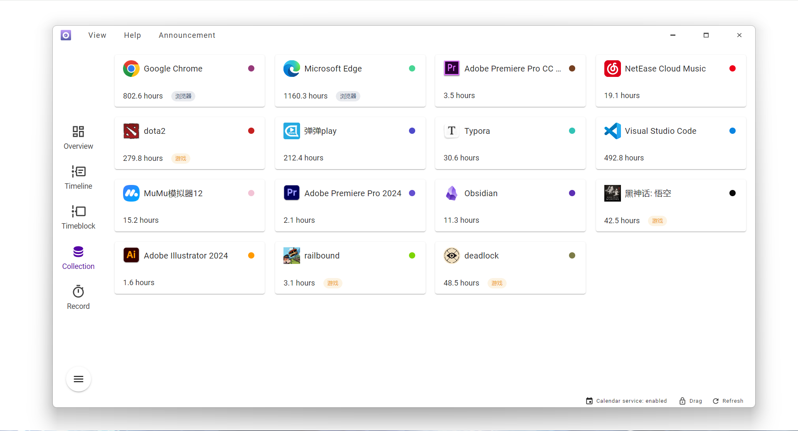
Task: Toggle the Drag lock icon
Action: point(682,401)
